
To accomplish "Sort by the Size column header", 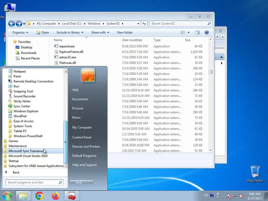I will coord(187,40).
